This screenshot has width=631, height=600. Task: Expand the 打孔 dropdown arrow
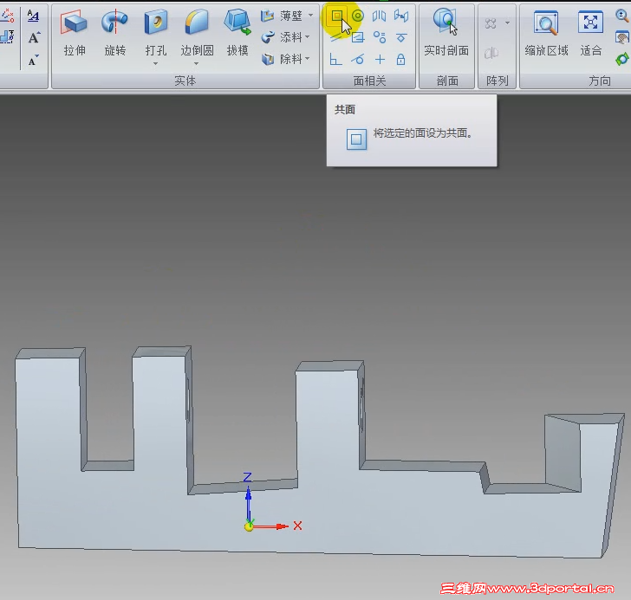[155, 63]
